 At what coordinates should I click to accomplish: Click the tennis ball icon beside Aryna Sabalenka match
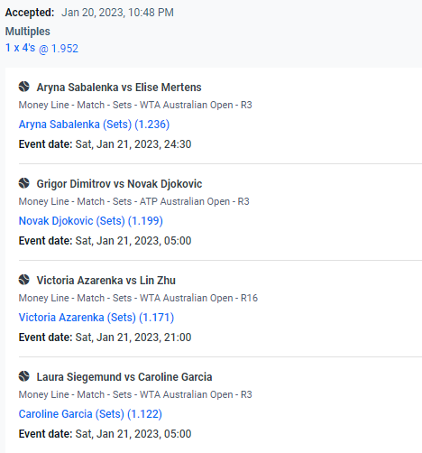pyautogui.click(x=24, y=87)
